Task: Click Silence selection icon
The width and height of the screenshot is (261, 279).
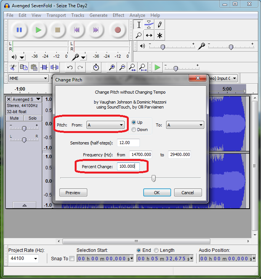Action: pos(54,67)
